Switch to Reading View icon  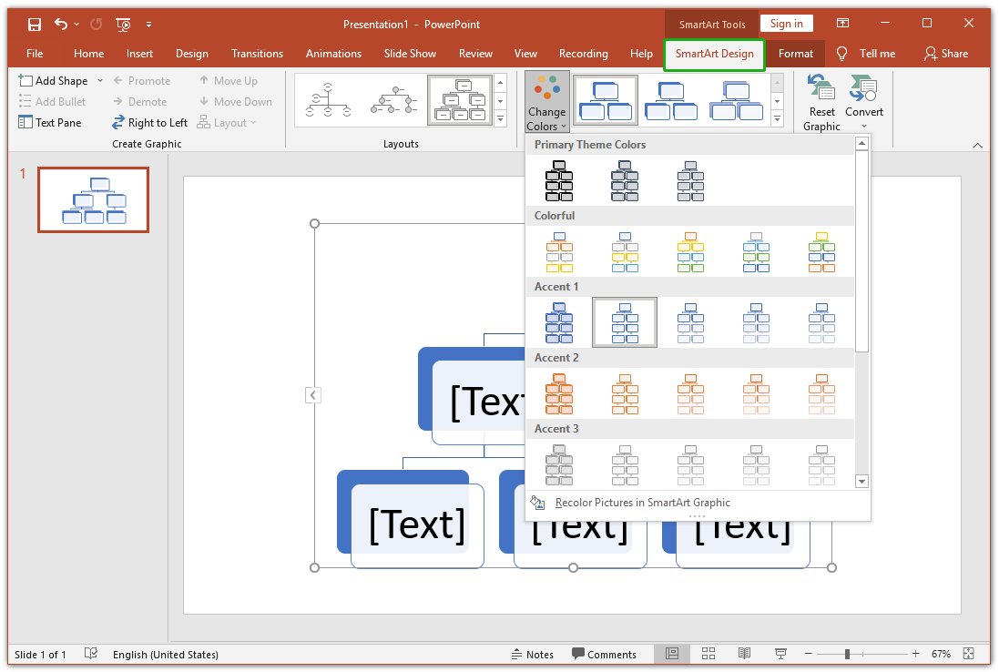pos(744,654)
